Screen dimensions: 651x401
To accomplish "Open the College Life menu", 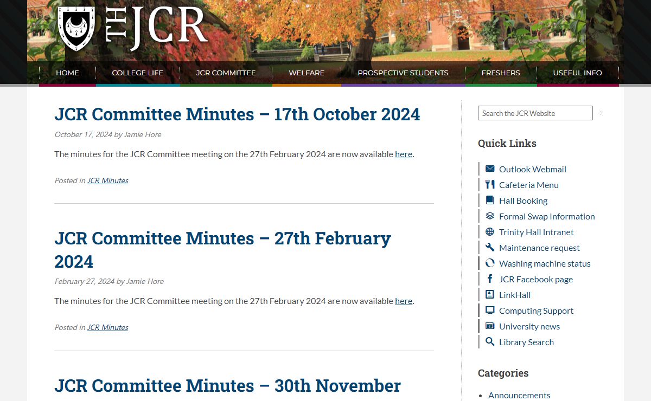I will click(x=137, y=73).
